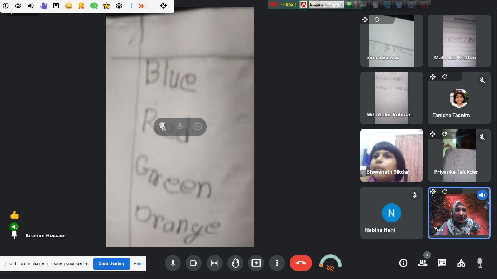This screenshot has width=497, height=279.
Task: Select the Maksuda Khatun video tile
Action: tap(459, 41)
